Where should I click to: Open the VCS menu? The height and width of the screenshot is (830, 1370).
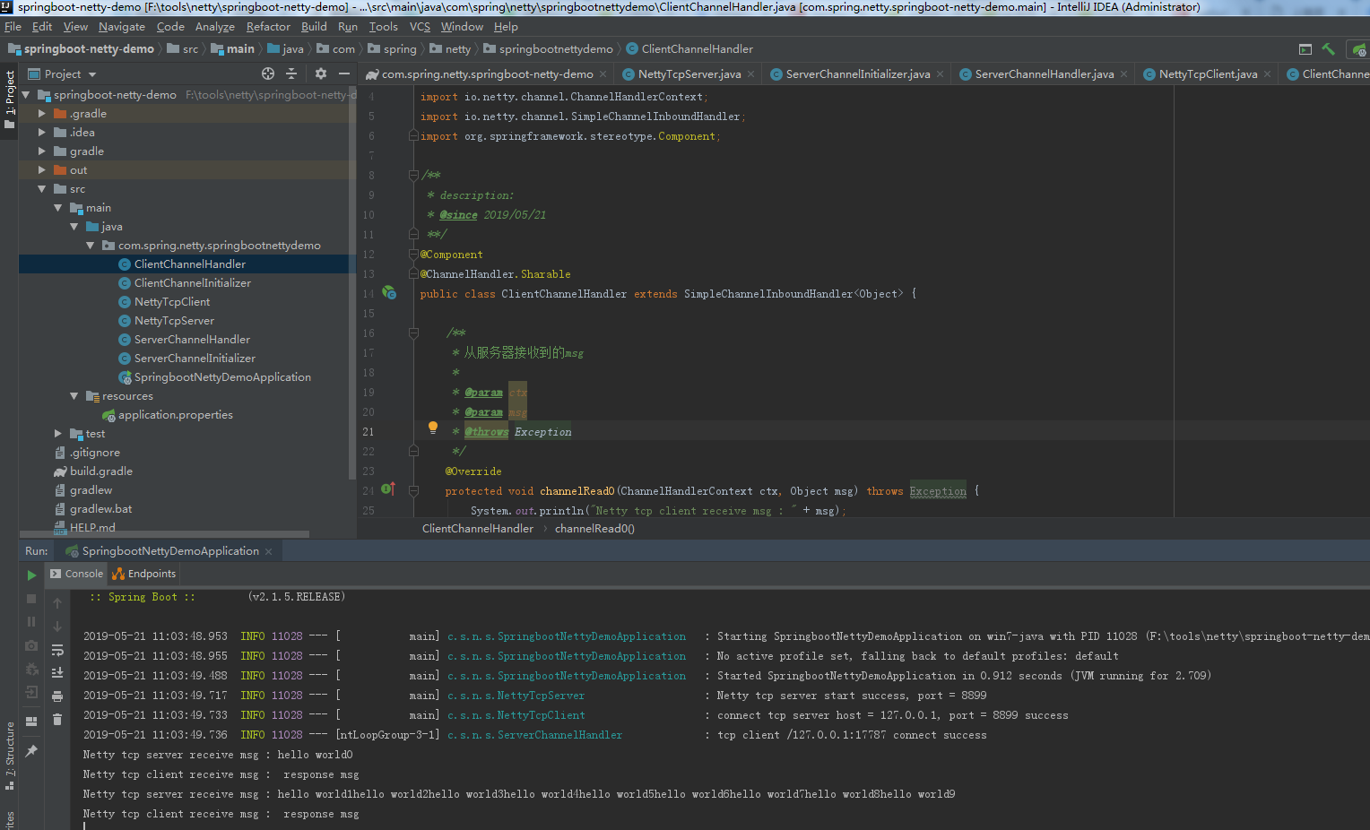pyautogui.click(x=420, y=27)
